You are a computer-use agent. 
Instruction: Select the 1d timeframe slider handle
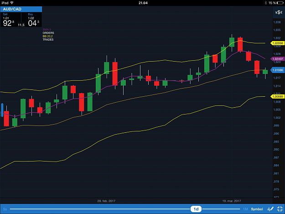point(196,209)
